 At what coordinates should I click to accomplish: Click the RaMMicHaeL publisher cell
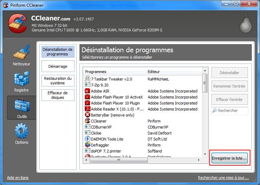pyautogui.click(x=158, y=79)
